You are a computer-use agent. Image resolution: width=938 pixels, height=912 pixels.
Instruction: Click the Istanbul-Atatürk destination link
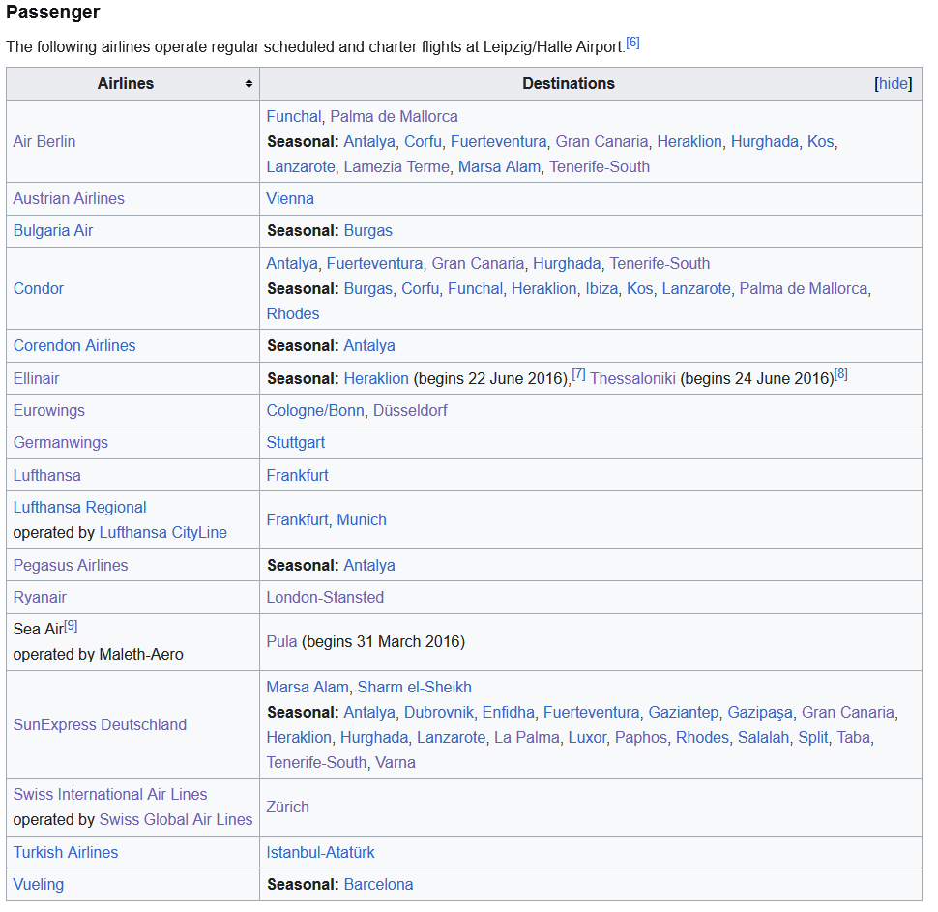click(x=320, y=852)
